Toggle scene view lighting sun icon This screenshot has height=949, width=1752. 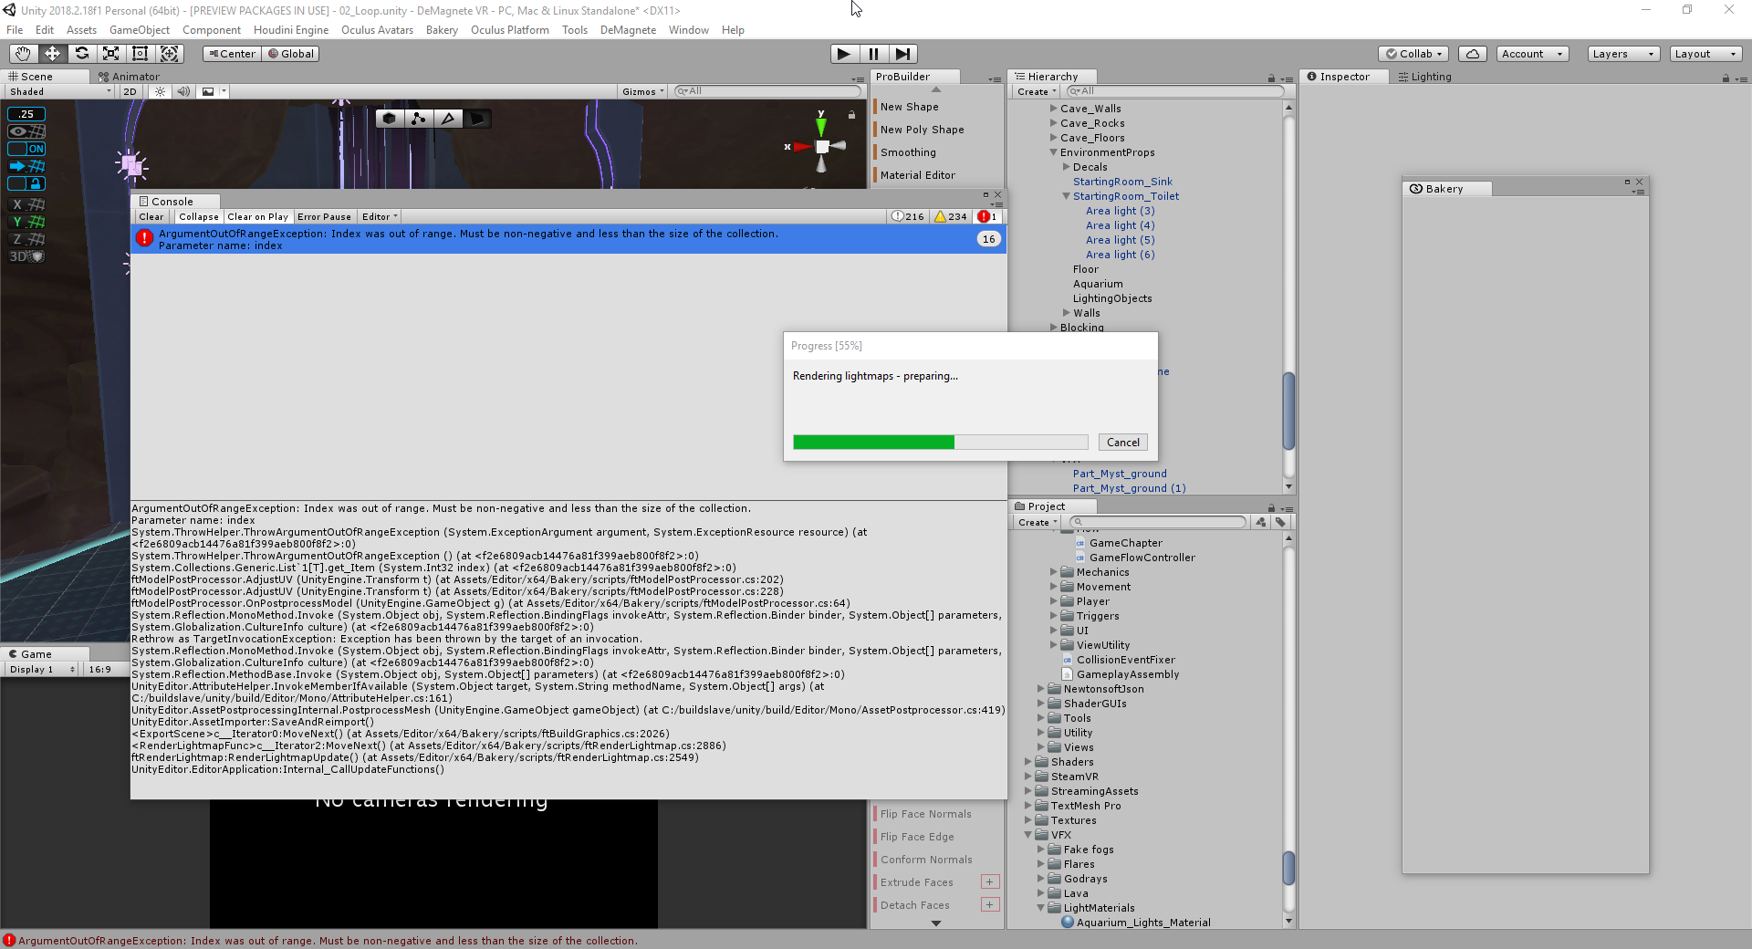(x=161, y=91)
